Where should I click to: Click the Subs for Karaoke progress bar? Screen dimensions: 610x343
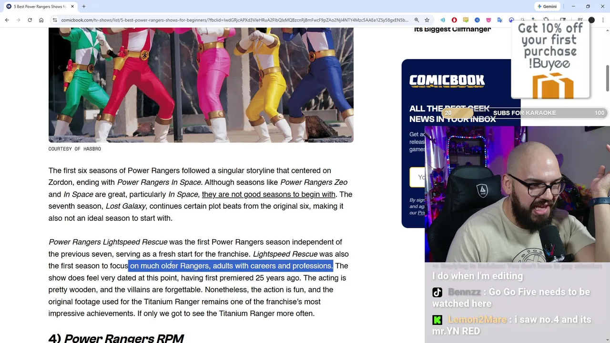[523, 113]
